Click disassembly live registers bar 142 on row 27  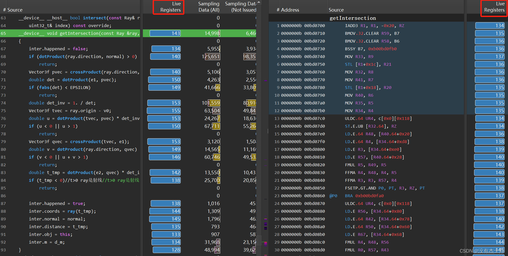click(x=489, y=227)
